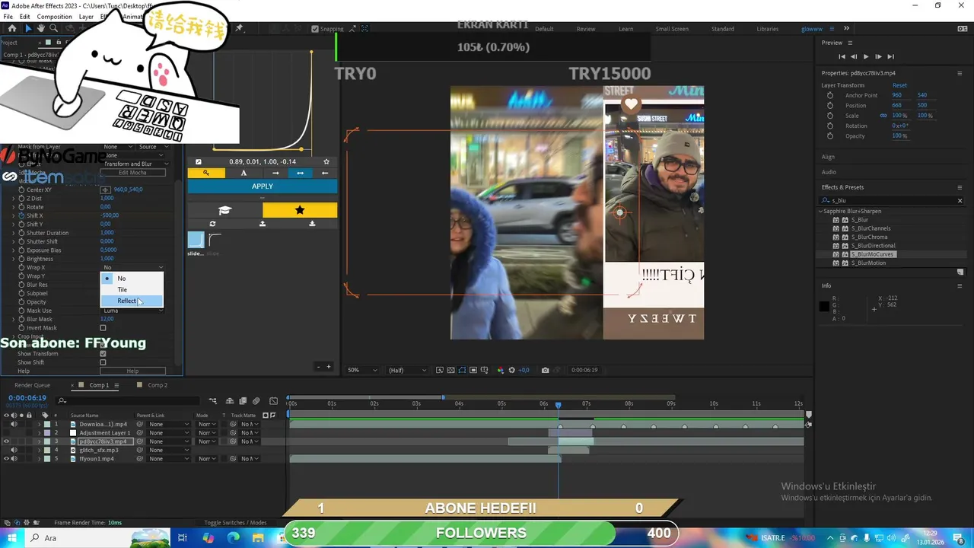Toggle the Show Shift checkbox
The image size is (974, 548).
(x=103, y=362)
